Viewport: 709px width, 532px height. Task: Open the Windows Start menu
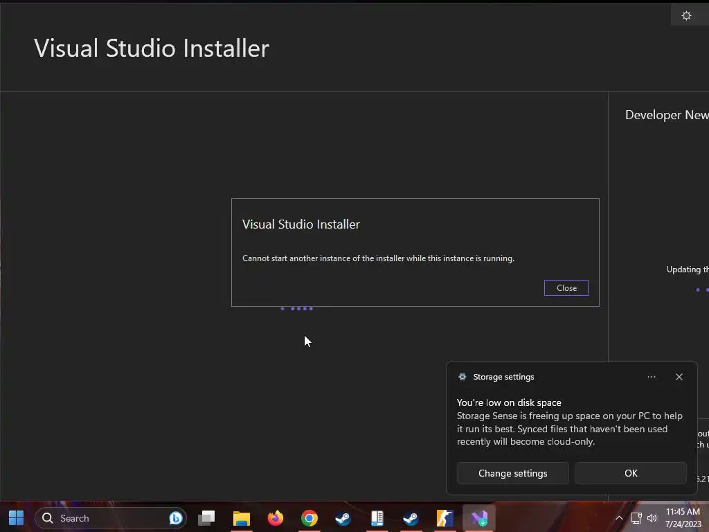(17, 518)
